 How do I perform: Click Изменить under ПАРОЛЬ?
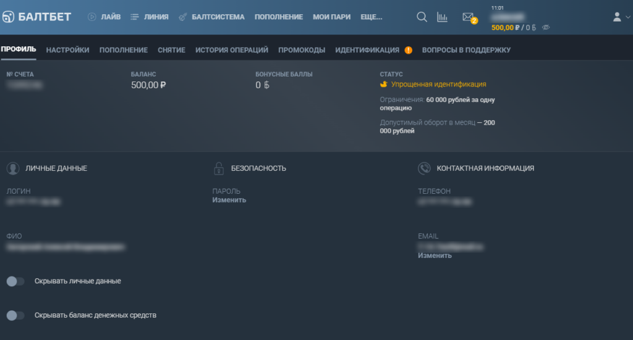pos(229,200)
